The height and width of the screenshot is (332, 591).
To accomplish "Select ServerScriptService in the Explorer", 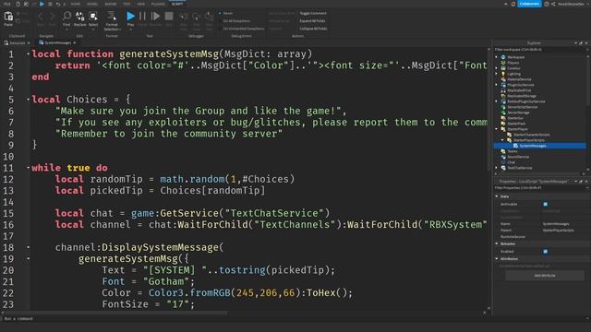I will coord(523,107).
